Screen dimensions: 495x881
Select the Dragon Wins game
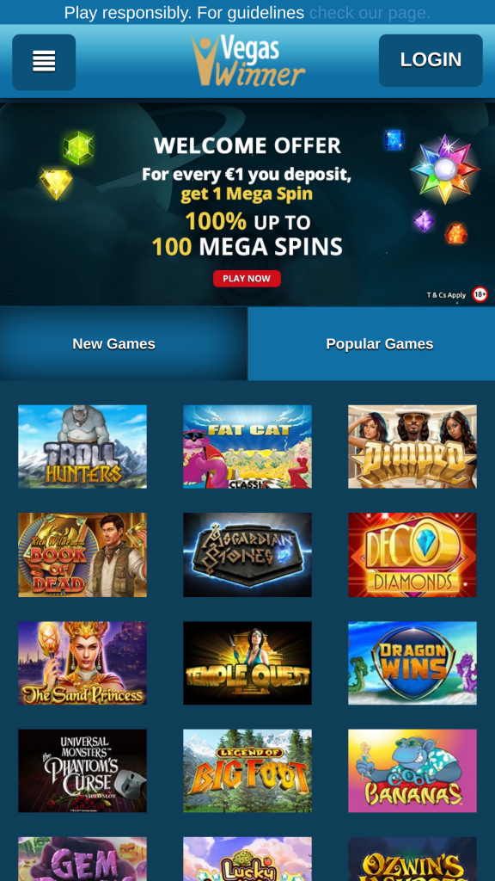[x=412, y=663]
